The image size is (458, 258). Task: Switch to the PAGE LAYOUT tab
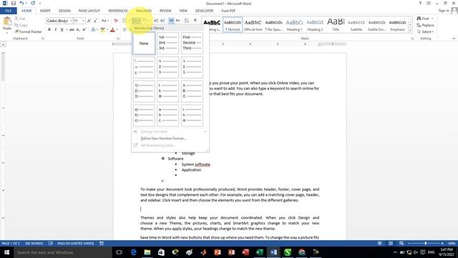point(89,11)
